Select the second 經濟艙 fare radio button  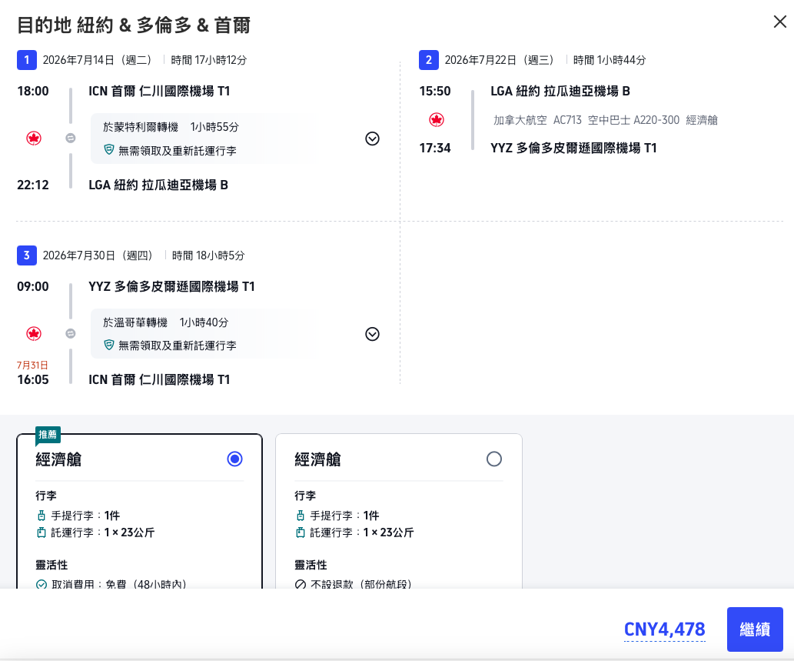tap(494, 459)
